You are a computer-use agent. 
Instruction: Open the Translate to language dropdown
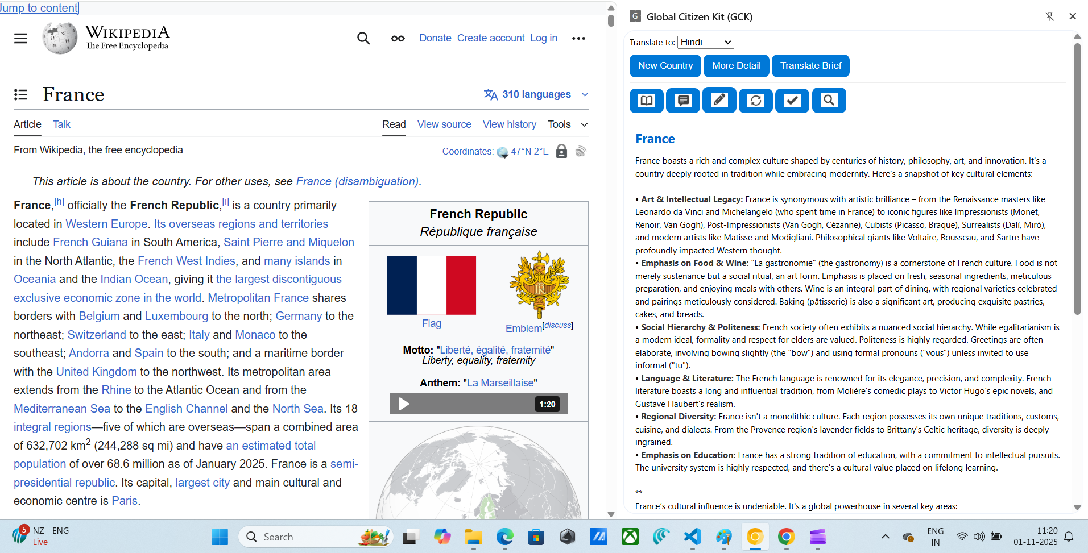tap(706, 42)
